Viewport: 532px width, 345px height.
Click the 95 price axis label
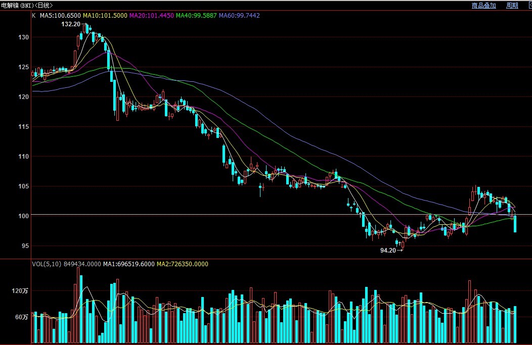(25, 246)
